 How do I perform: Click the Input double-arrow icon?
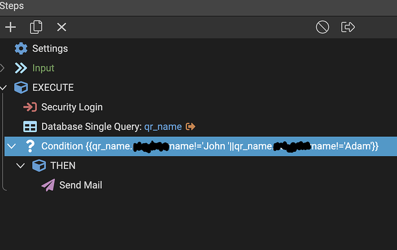tap(21, 68)
